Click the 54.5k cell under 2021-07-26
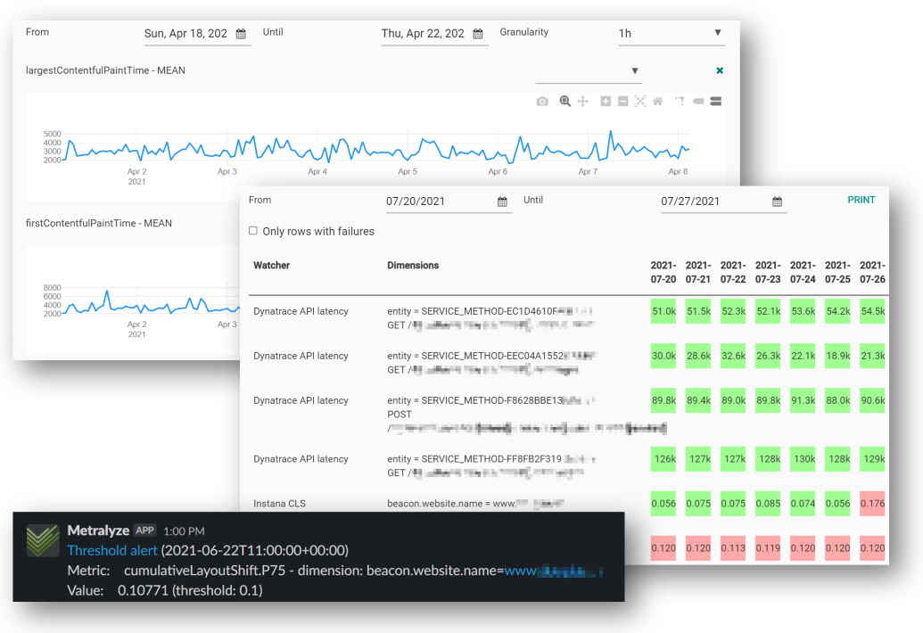This screenshot has height=633, width=923. click(x=872, y=311)
